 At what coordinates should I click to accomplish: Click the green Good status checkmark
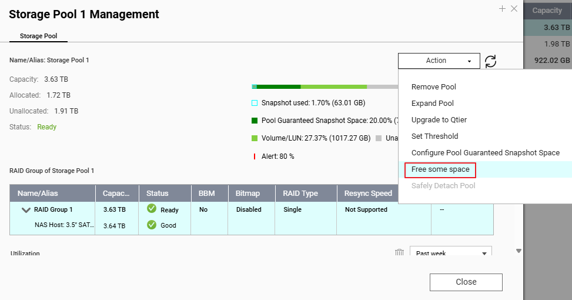(x=152, y=225)
